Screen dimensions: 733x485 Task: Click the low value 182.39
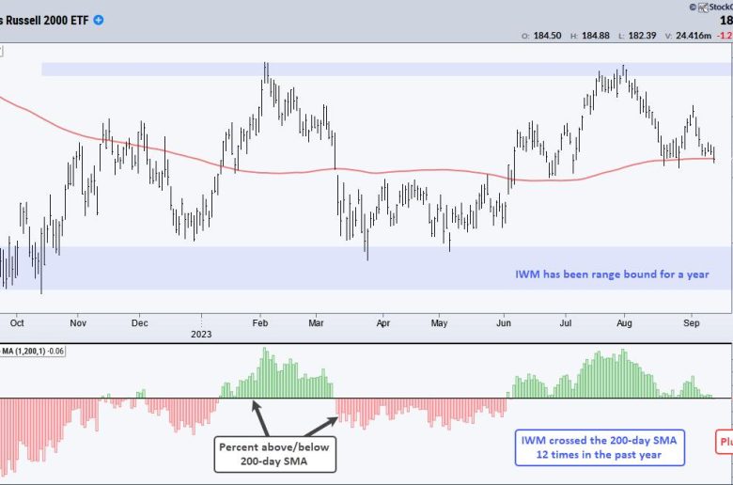642,36
